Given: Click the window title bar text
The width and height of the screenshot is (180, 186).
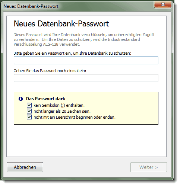Looking at the screenshot, I should coord(31,6).
